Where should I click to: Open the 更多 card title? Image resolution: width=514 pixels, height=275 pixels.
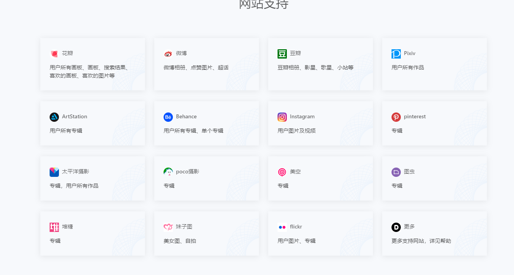point(409,227)
